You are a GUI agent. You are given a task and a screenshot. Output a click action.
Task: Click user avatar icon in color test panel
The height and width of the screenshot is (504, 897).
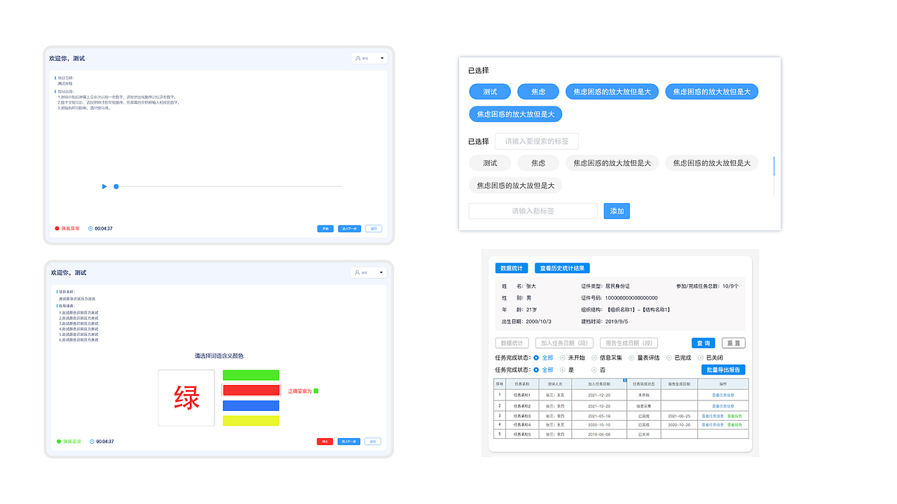pyautogui.click(x=358, y=272)
